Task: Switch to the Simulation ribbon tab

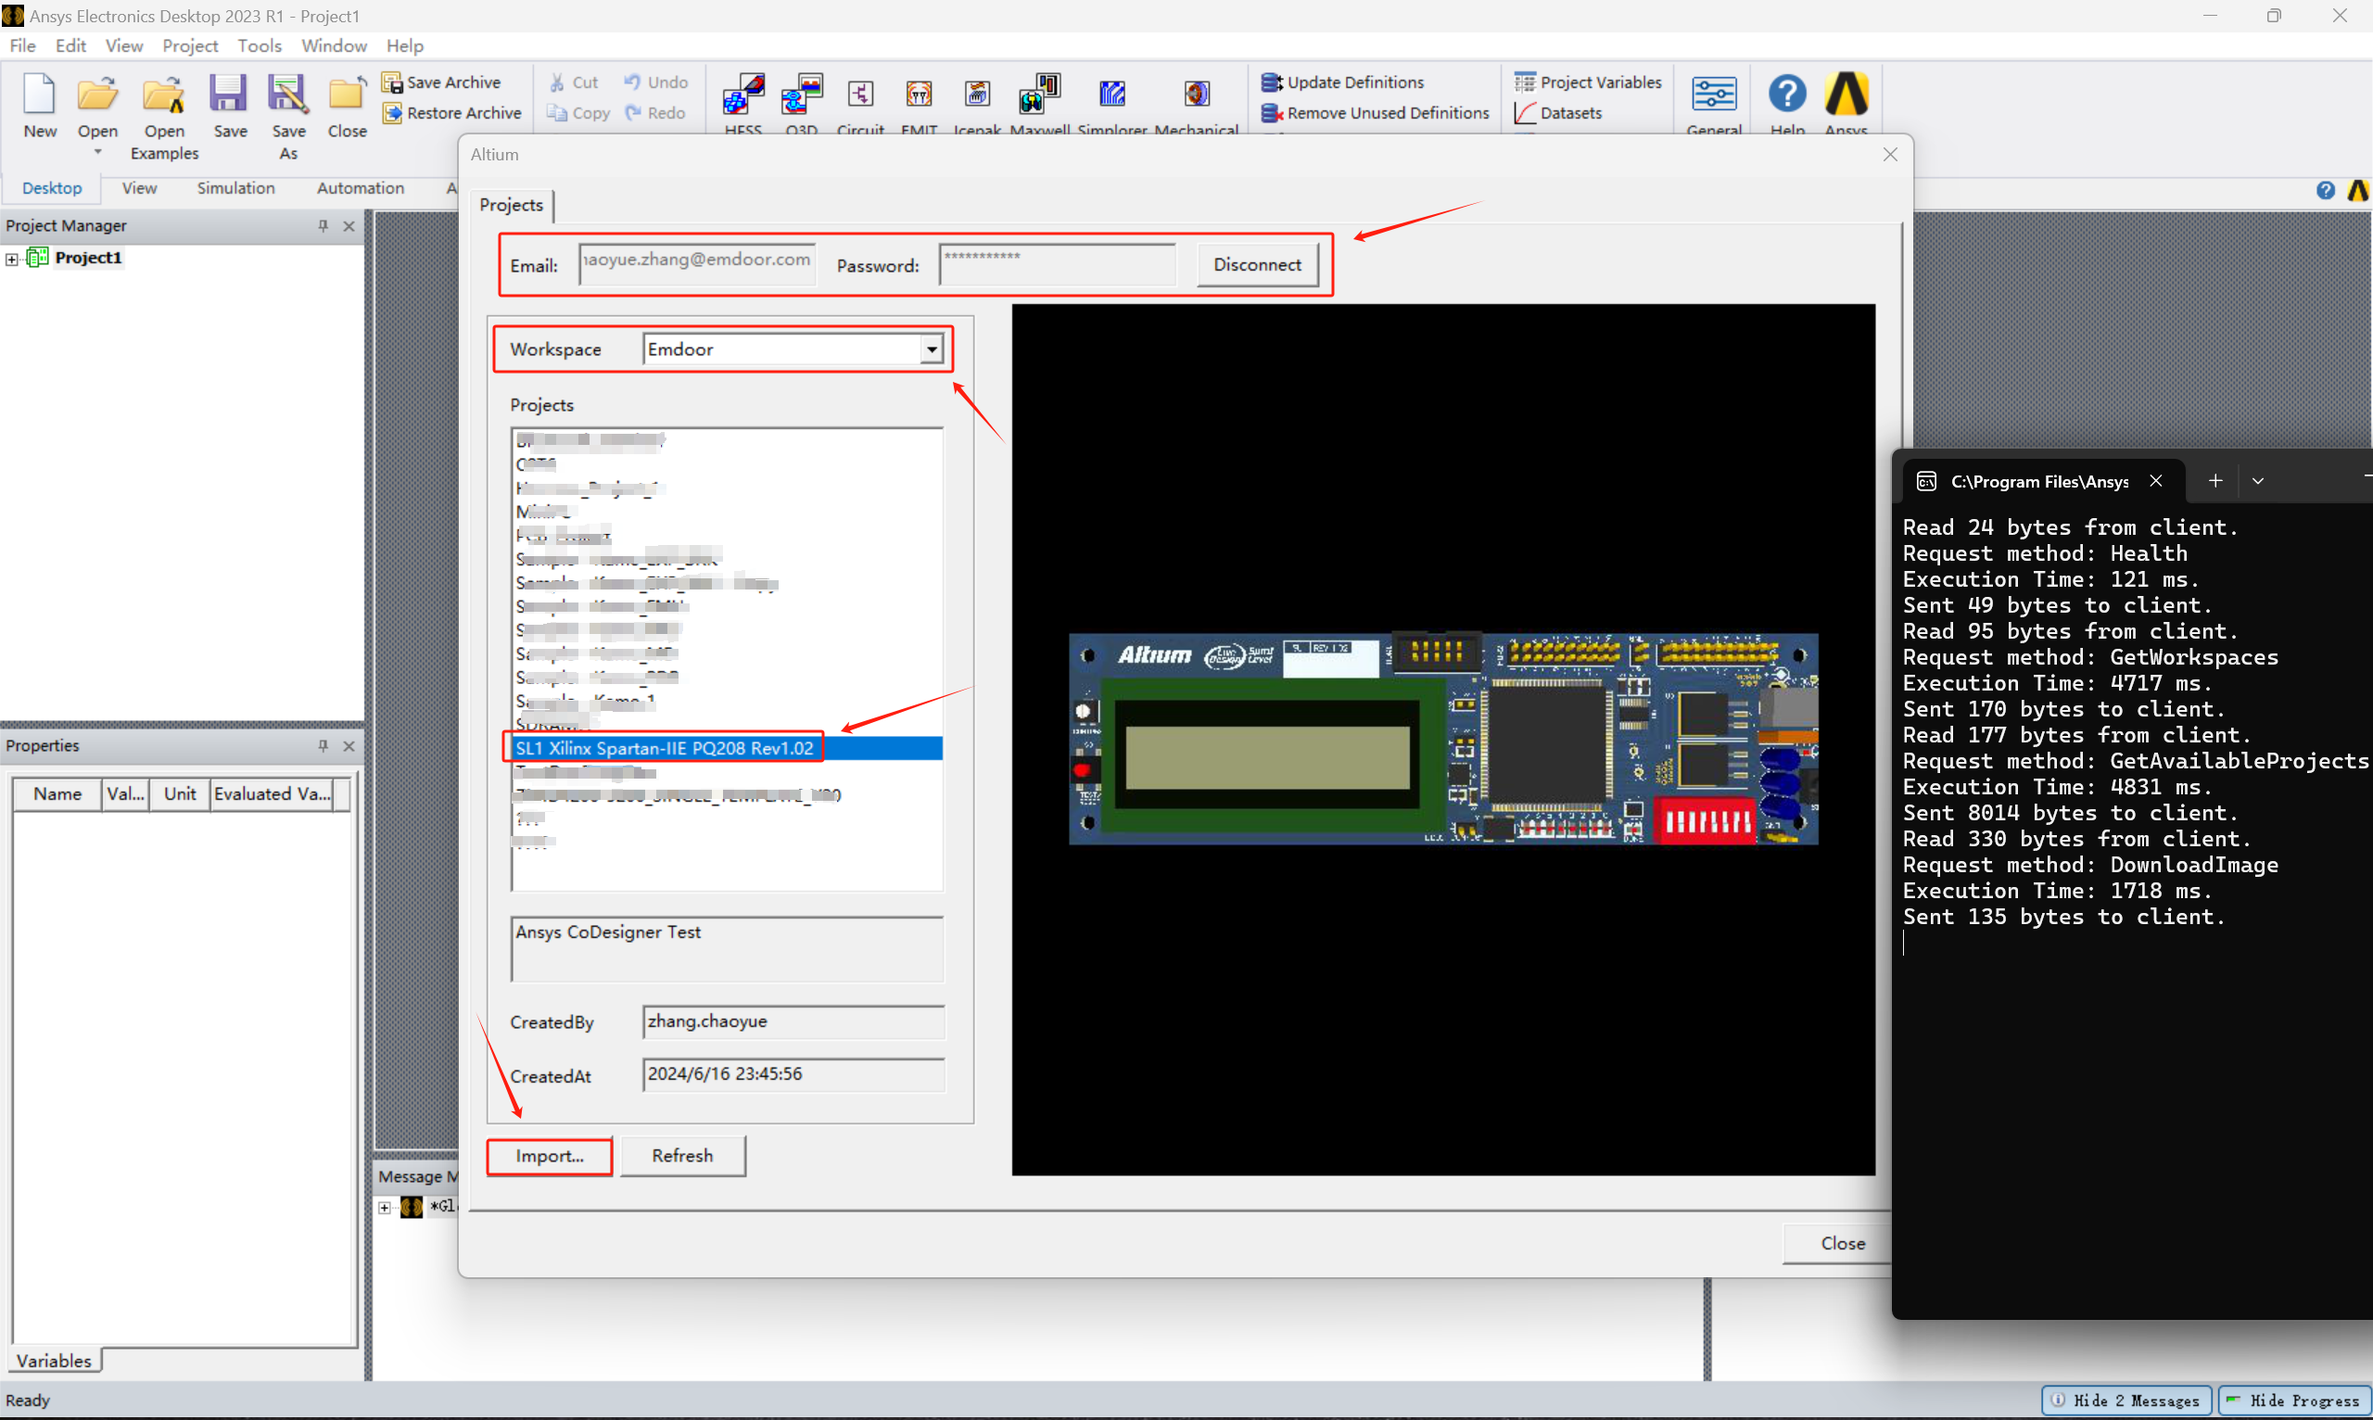Action: 235,188
